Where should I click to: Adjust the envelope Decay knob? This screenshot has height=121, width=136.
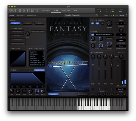click(x=30, y=91)
